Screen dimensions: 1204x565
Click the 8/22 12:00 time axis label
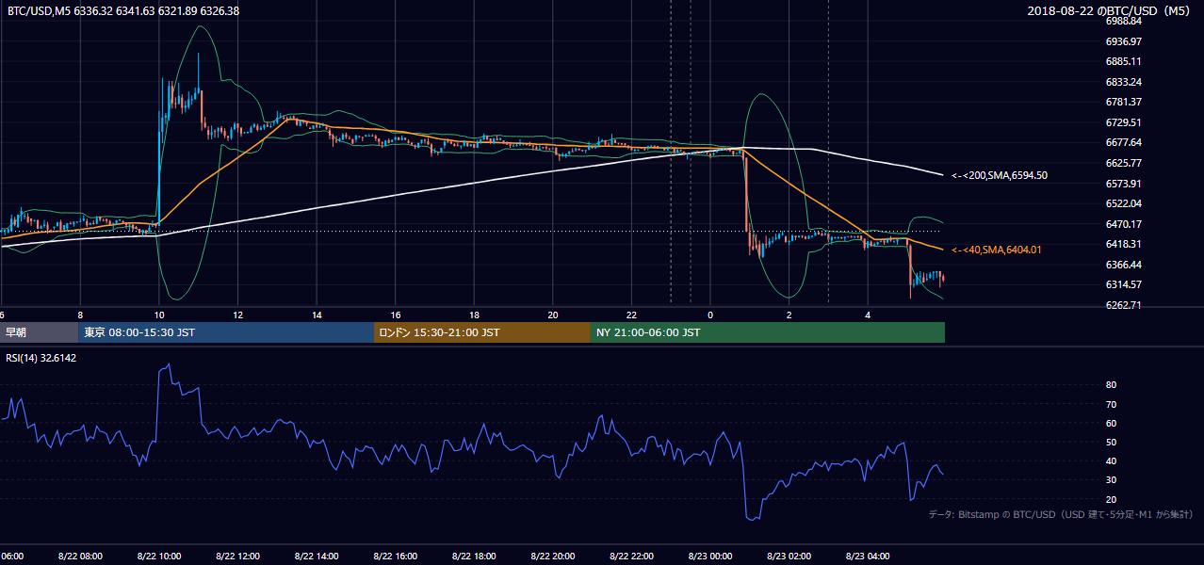(x=237, y=557)
